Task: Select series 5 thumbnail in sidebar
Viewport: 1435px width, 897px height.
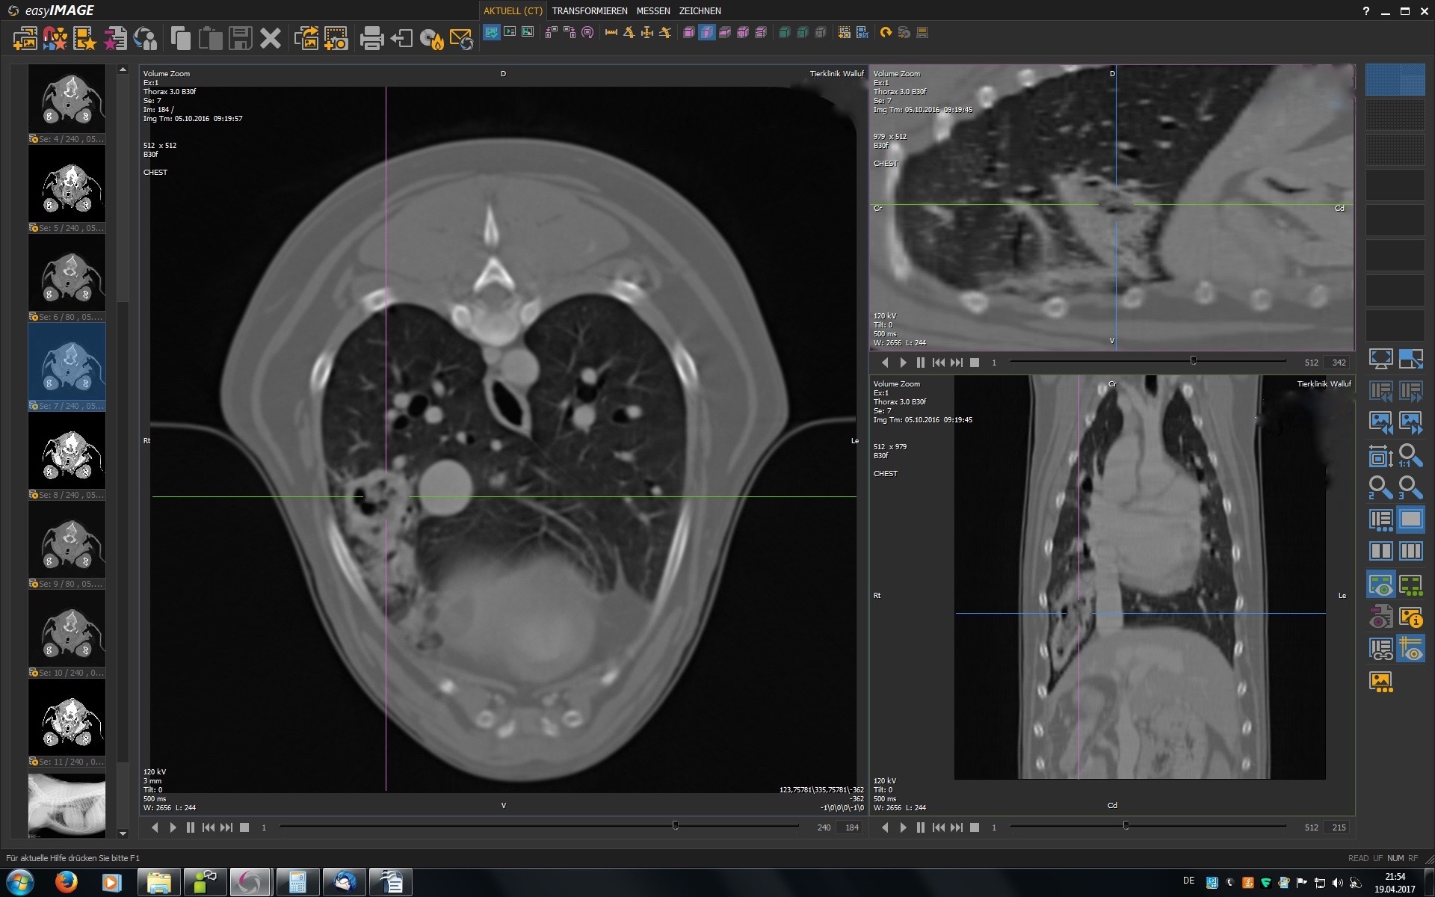Action: (67, 184)
